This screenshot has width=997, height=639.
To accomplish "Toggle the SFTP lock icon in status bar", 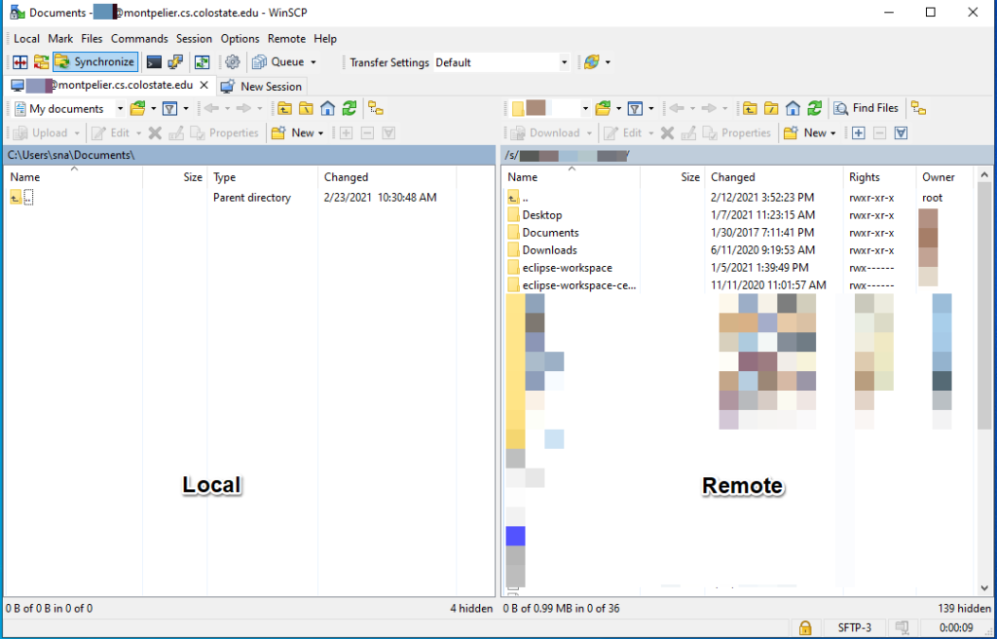I will click(805, 627).
